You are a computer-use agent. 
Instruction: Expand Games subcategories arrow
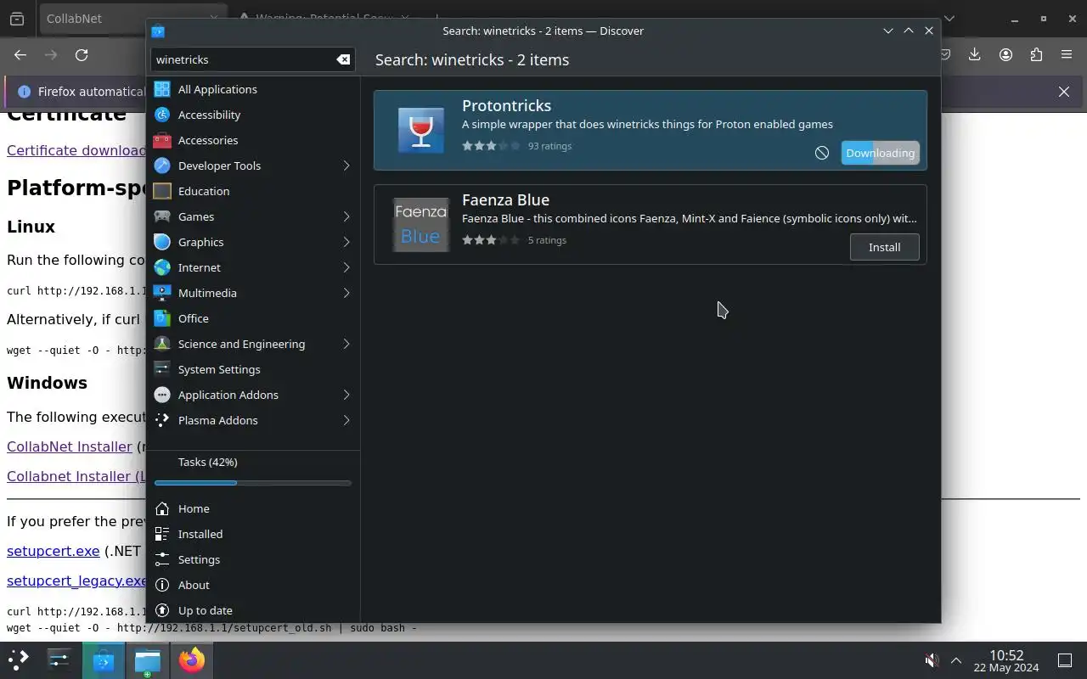[346, 216]
